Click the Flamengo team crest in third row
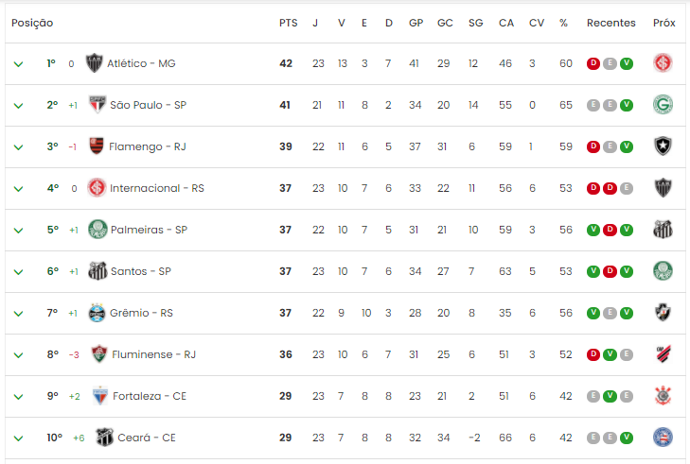The height and width of the screenshot is (464, 690). pos(97,146)
